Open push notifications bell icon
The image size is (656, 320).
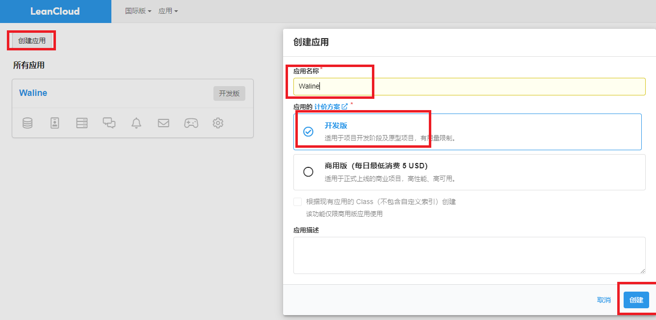pyautogui.click(x=136, y=123)
